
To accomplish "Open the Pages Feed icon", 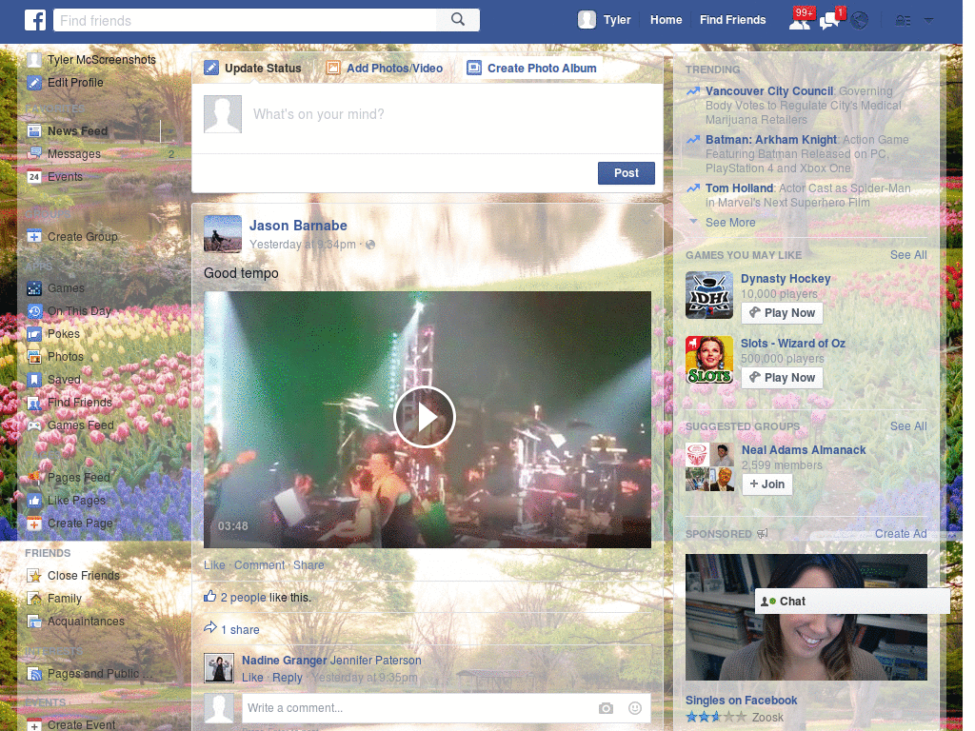I will click(34, 478).
